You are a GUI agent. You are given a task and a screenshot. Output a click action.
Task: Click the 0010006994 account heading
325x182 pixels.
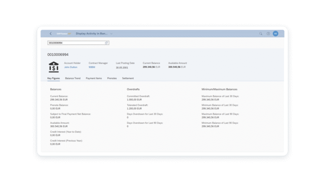coord(58,55)
